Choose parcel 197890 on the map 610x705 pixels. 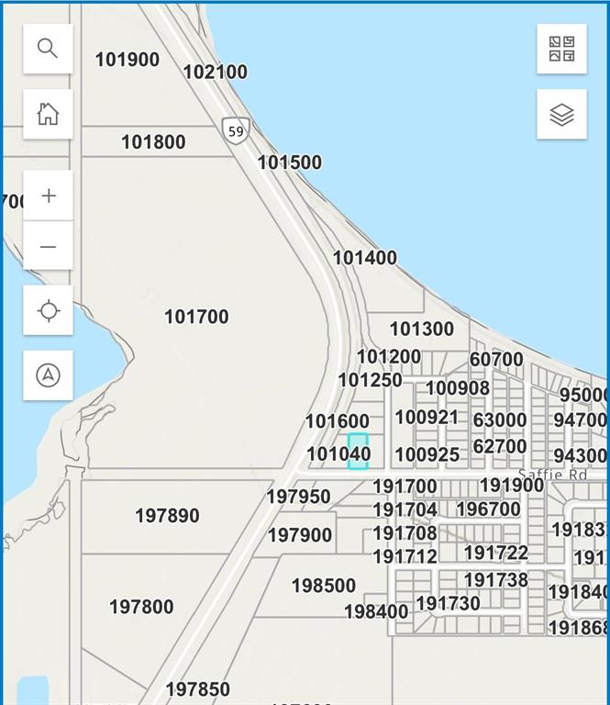tap(167, 516)
